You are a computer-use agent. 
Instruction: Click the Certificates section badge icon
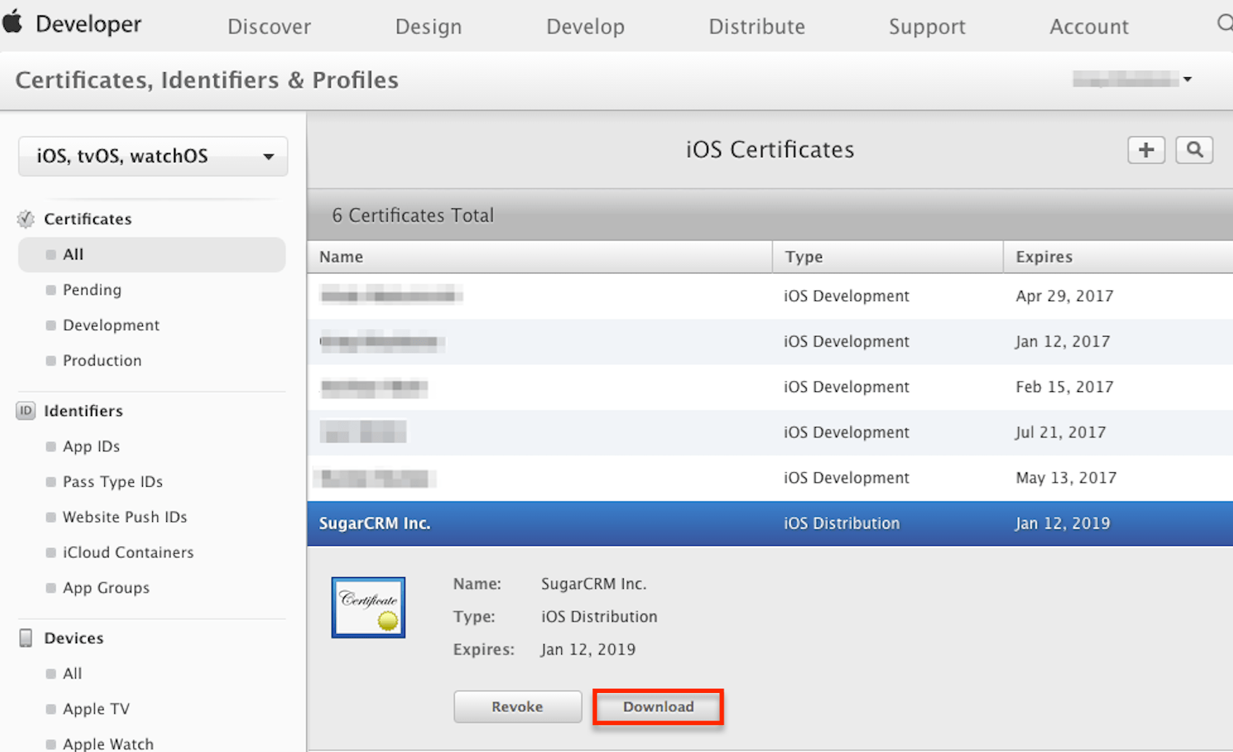click(26, 219)
